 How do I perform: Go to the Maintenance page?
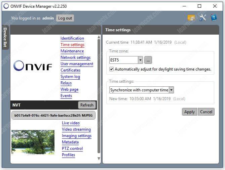click(x=72, y=51)
